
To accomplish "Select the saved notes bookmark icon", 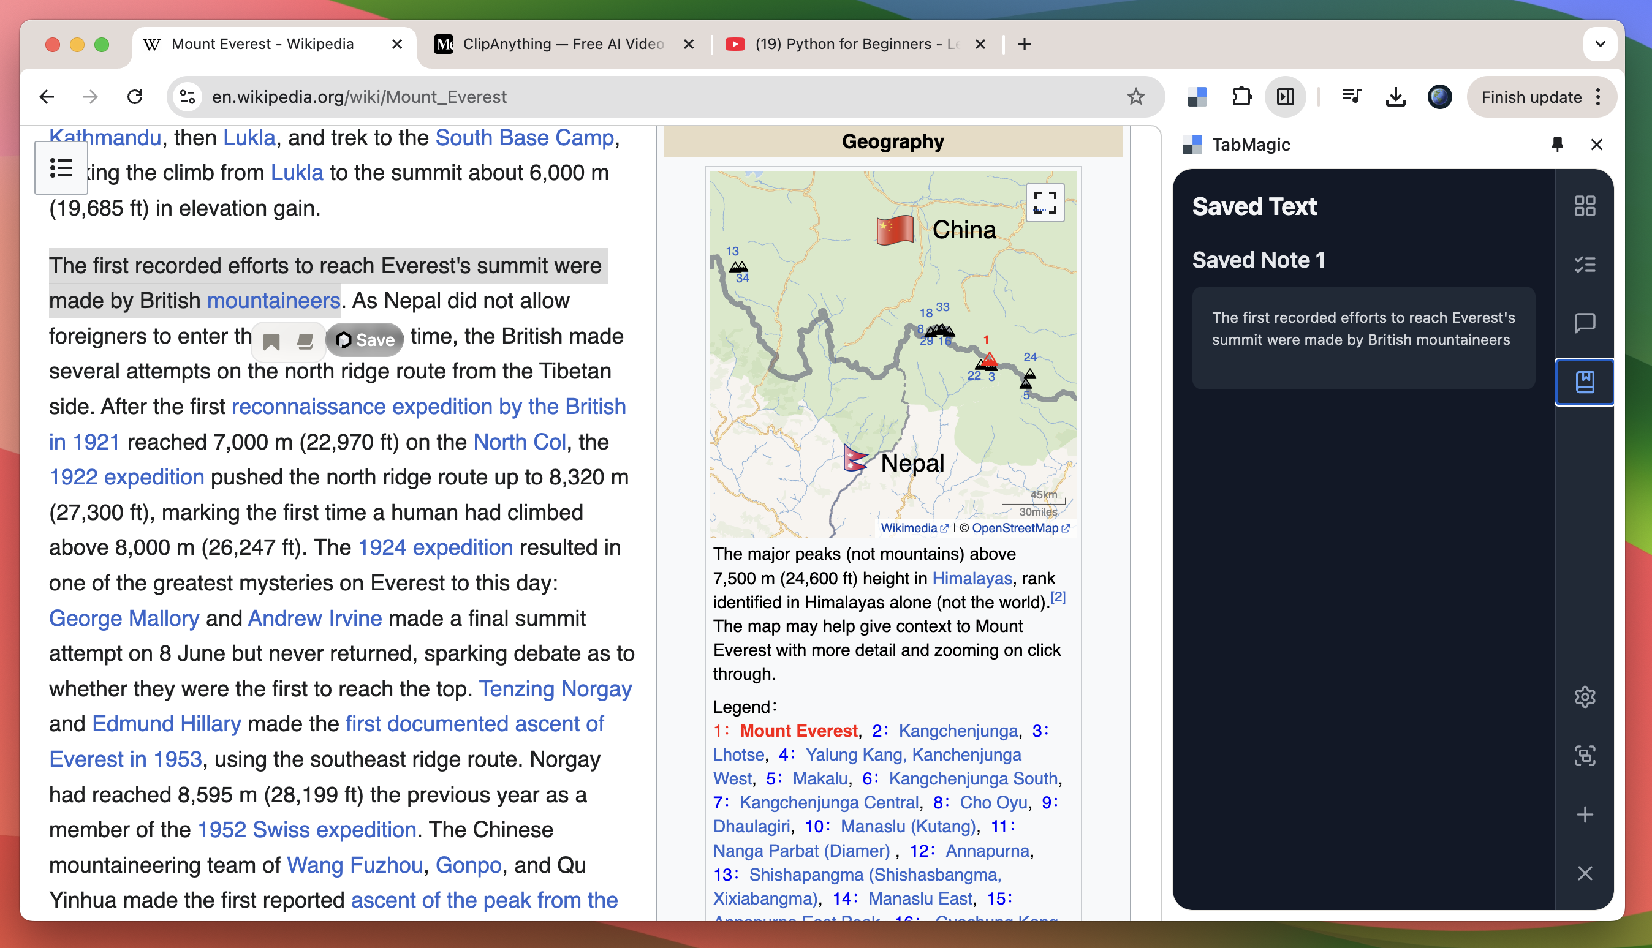I will (1584, 382).
